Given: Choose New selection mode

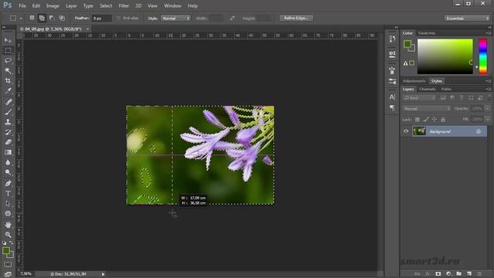Looking at the screenshot, I should [32, 18].
